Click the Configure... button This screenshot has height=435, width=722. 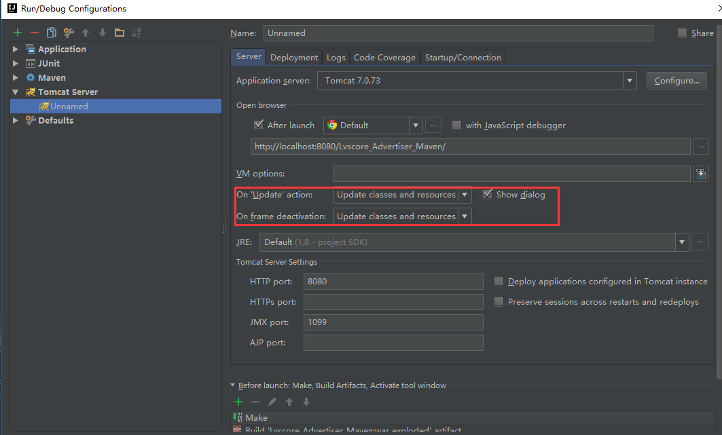[x=676, y=81]
